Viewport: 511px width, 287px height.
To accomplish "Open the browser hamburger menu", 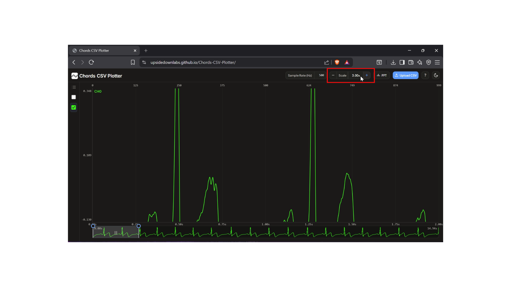I will (x=437, y=62).
